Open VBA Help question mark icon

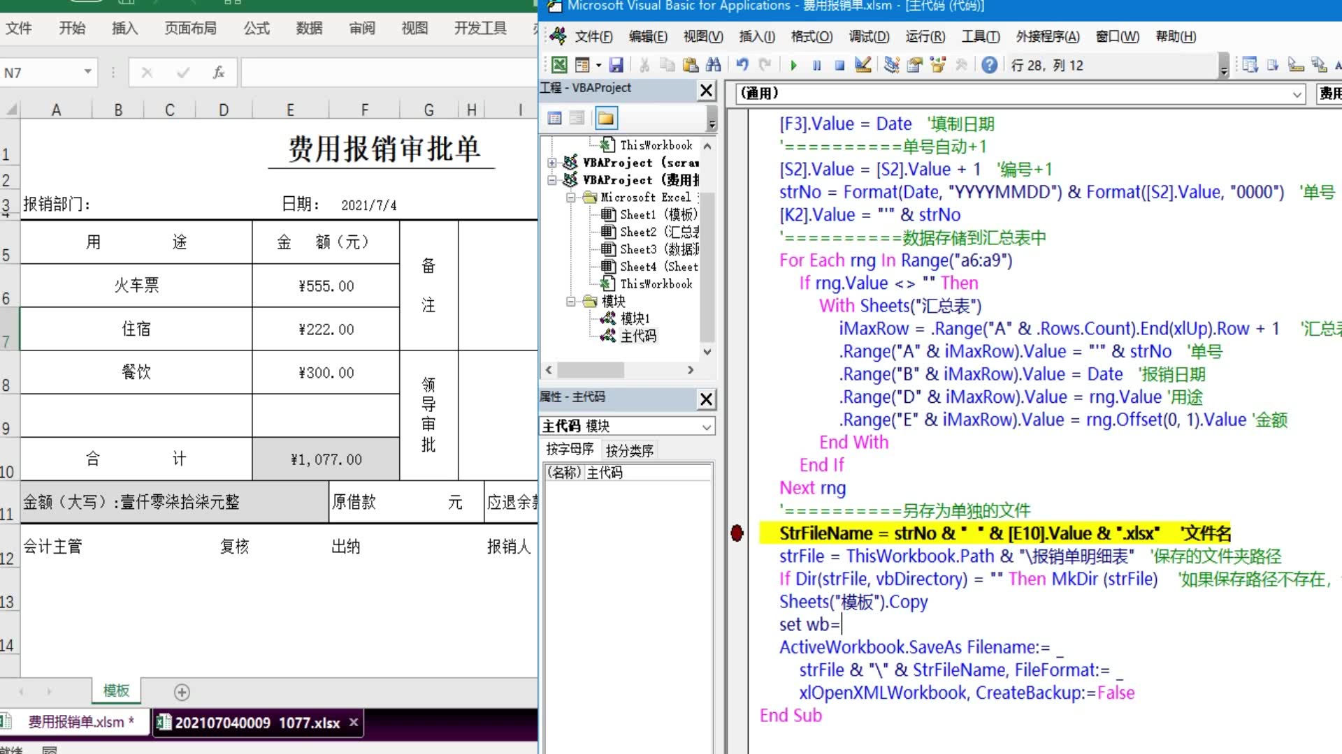point(989,65)
